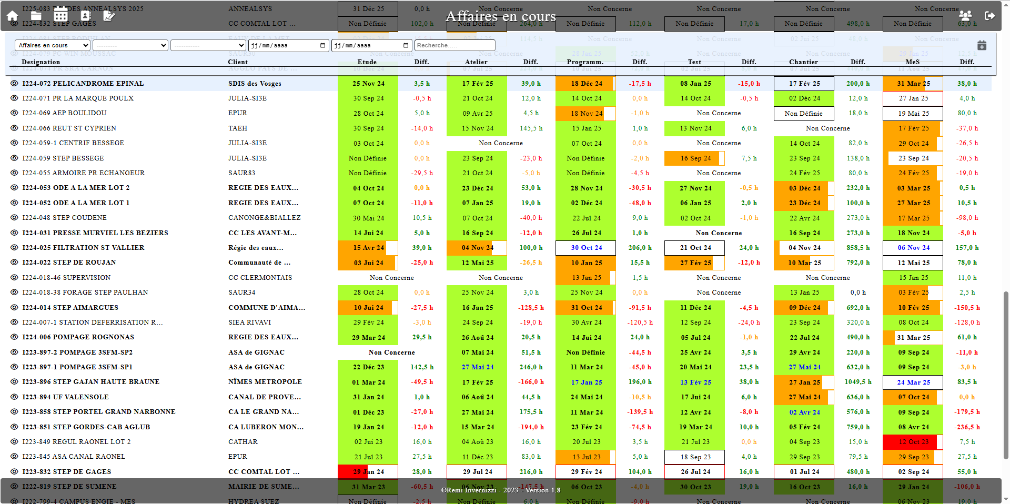Click red Etude date '29 Jan 24' cell
The height and width of the screenshot is (504, 1010).
(368, 472)
